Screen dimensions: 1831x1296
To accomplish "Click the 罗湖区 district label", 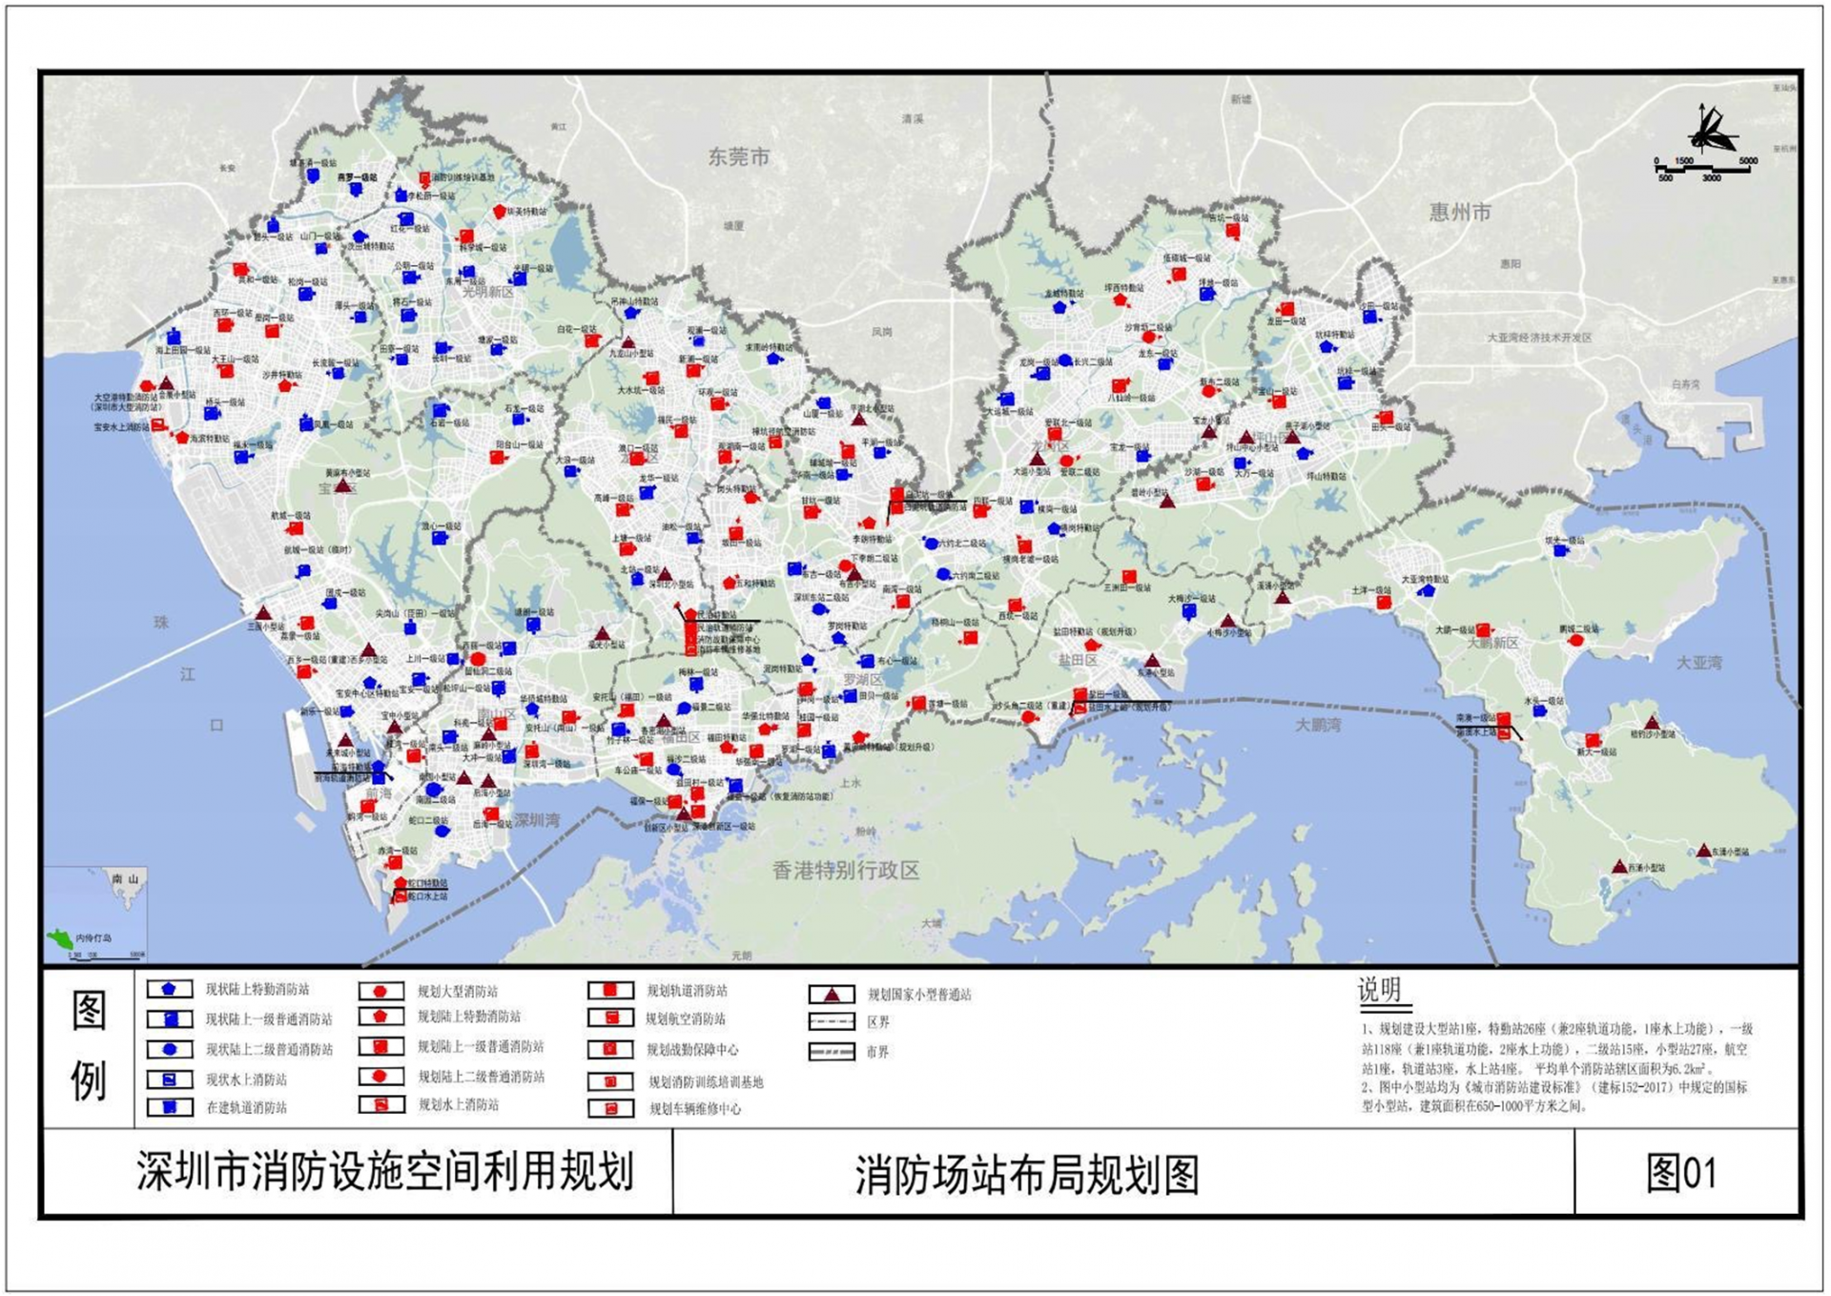I will tap(862, 679).
